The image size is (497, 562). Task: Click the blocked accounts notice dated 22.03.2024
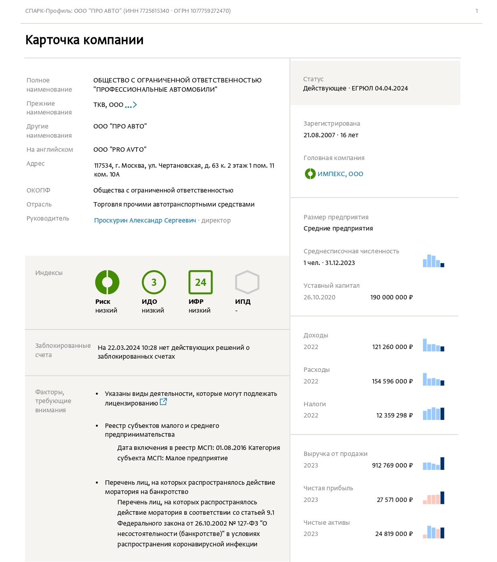(174, 352)
